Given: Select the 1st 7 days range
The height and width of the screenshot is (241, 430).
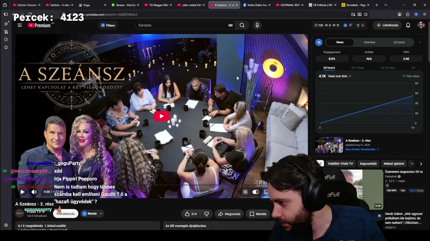Looking at the screenshot, I should tap(357, 68).
